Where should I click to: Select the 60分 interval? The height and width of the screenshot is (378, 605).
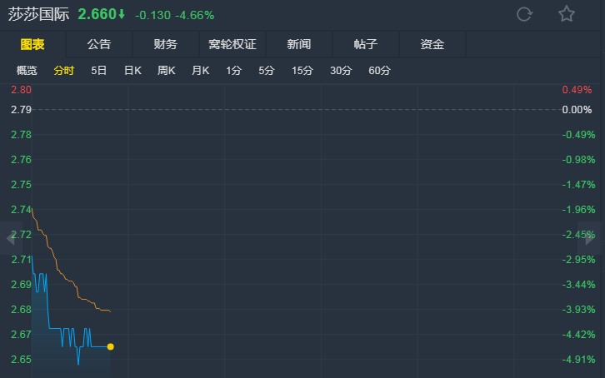point(379,71)
